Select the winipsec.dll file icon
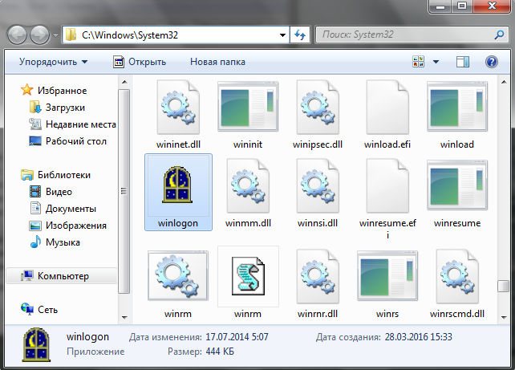This screenshot has width=515, height=370. (318, 108)
